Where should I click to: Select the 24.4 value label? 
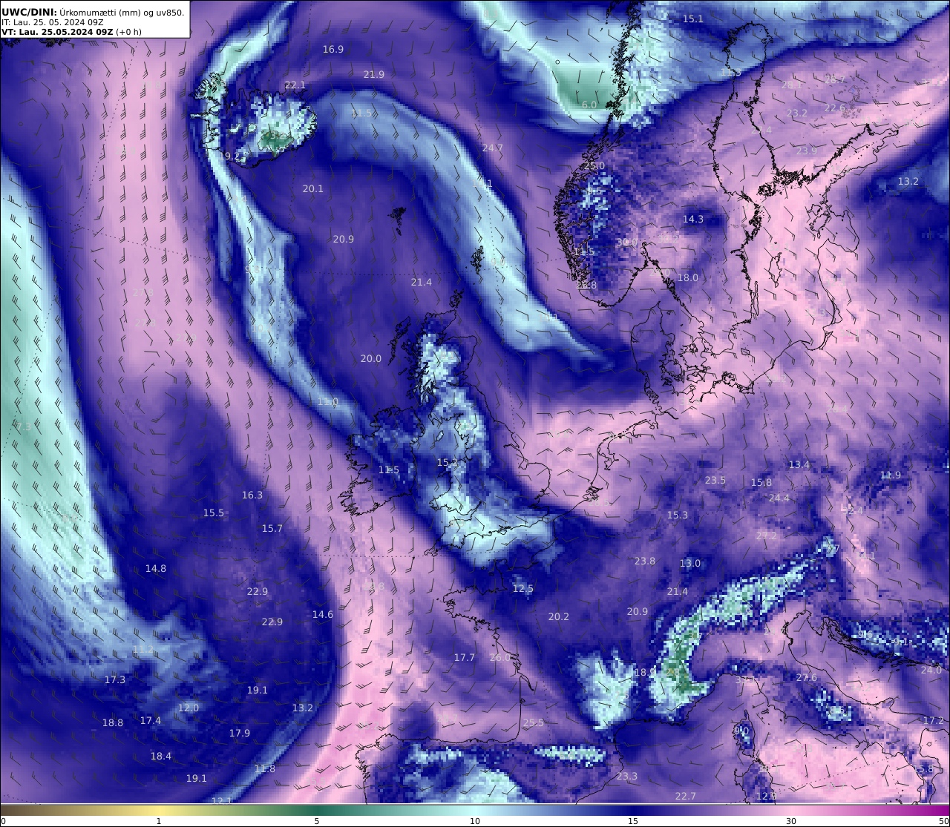coord(779,498)
